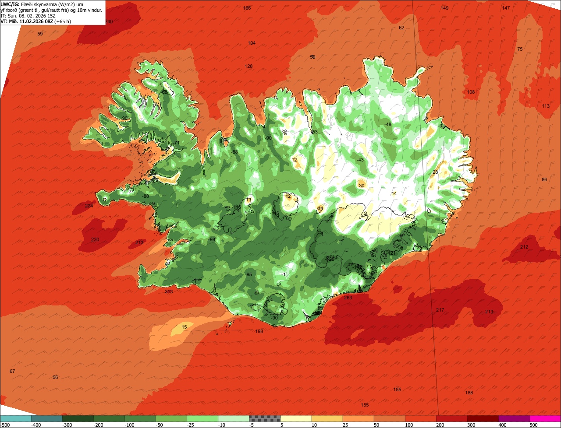
Task: Click the map value 56 in the southwest sea
Action: pos(55,377)
